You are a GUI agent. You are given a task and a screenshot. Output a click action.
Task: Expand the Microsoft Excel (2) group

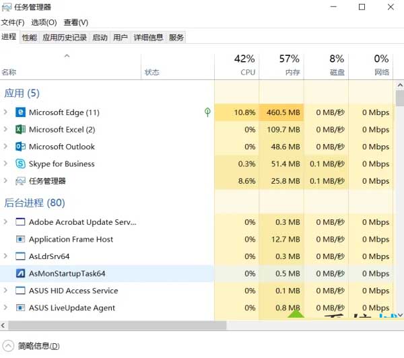[5, 129]
